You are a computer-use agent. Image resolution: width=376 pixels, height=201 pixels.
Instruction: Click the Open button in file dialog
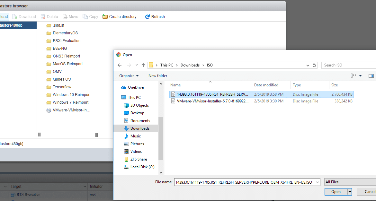coord(336,192)
